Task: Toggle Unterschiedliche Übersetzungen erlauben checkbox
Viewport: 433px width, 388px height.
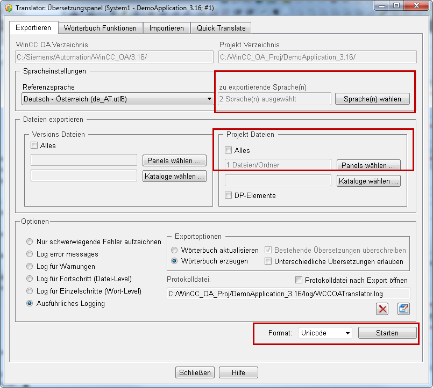Action: coord(268,261)
